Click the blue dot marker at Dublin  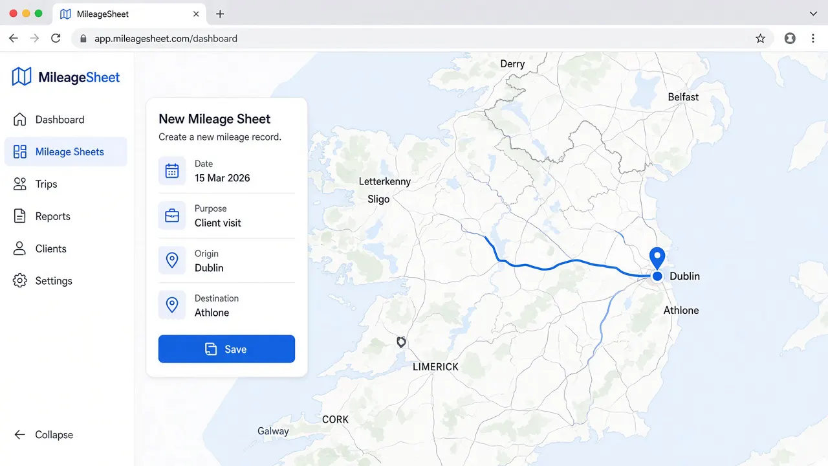(657, 276)
